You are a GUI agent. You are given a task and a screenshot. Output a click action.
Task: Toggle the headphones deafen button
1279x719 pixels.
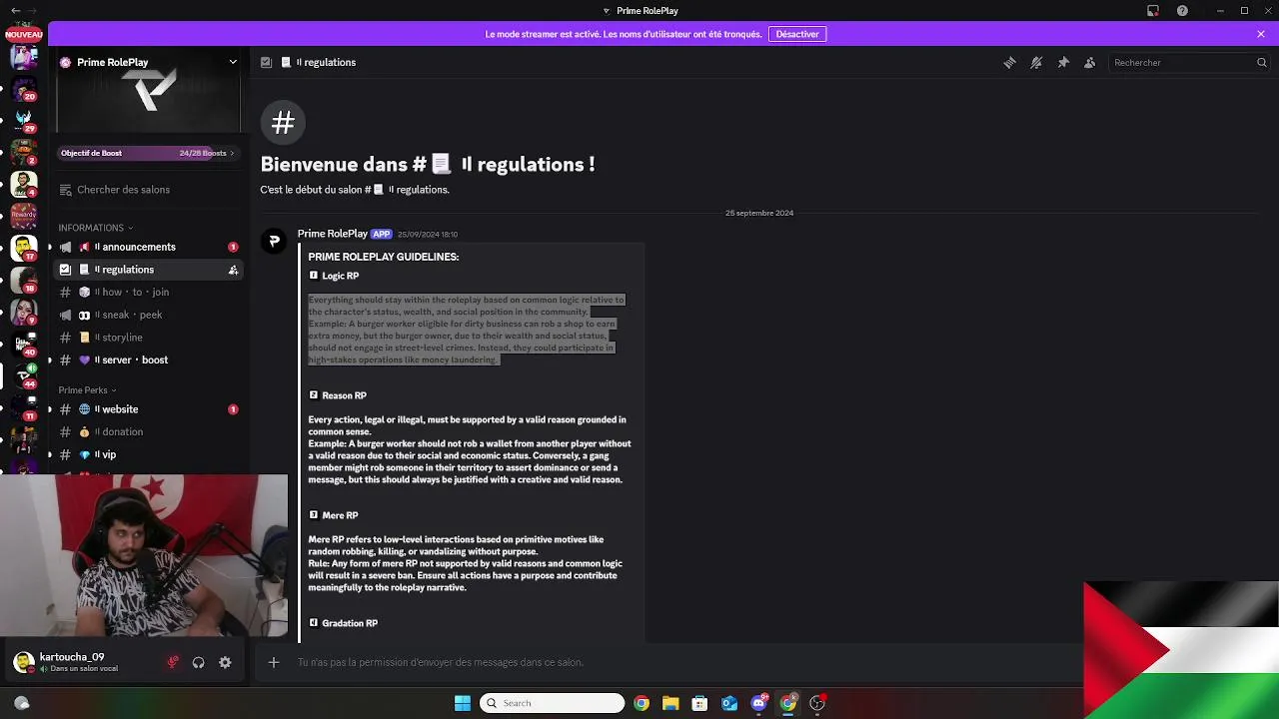point(198,662)
